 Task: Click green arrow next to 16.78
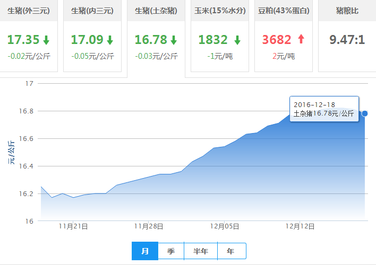click(174, 40)
